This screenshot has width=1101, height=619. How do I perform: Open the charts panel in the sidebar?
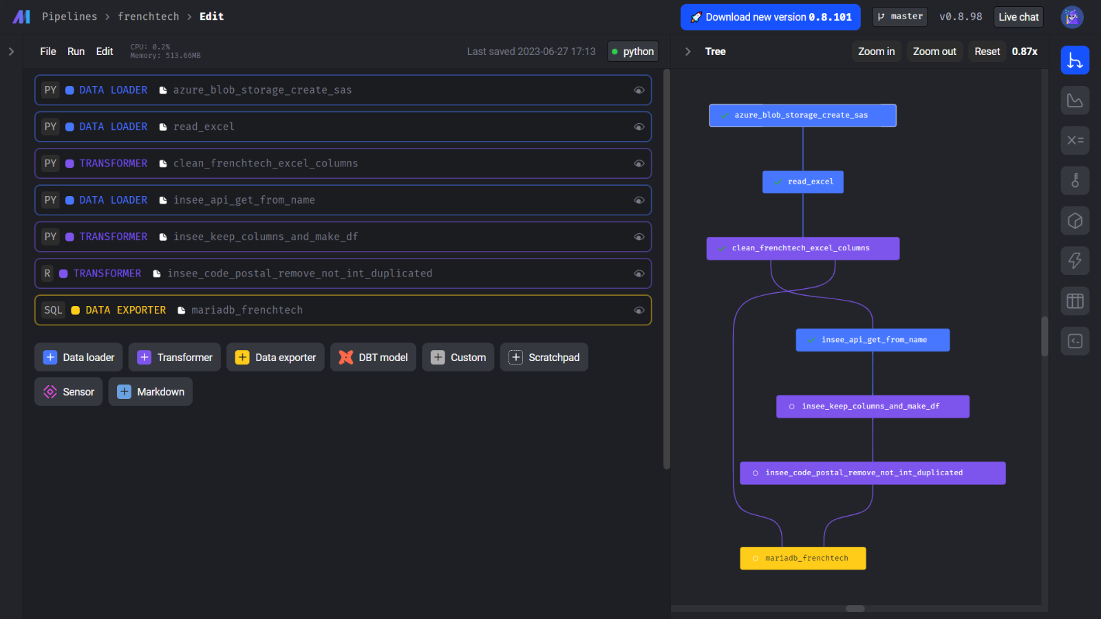click(1075, 100)
